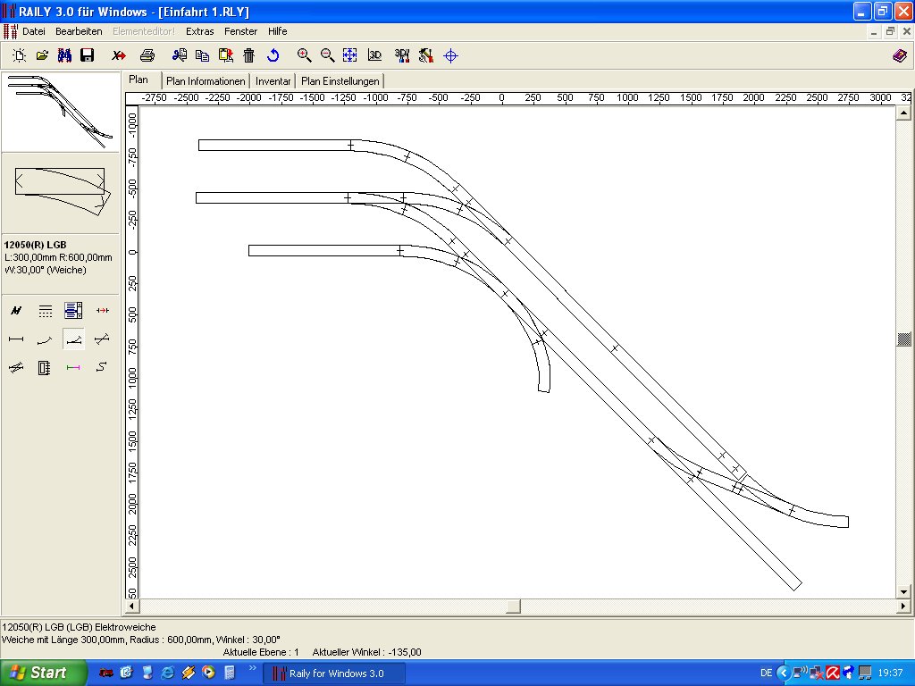Switch to the Plan Einstellungen tab
The height and width of the screenshot is (686, 915).
[340, 81]
